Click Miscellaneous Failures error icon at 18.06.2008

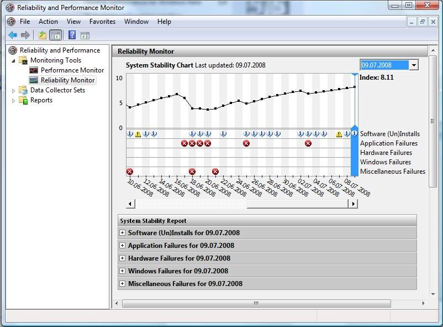tap(192, 172)
